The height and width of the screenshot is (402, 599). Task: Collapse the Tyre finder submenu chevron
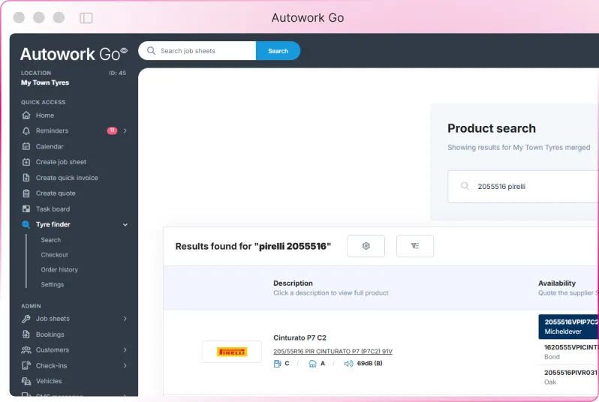pos(125,224)
